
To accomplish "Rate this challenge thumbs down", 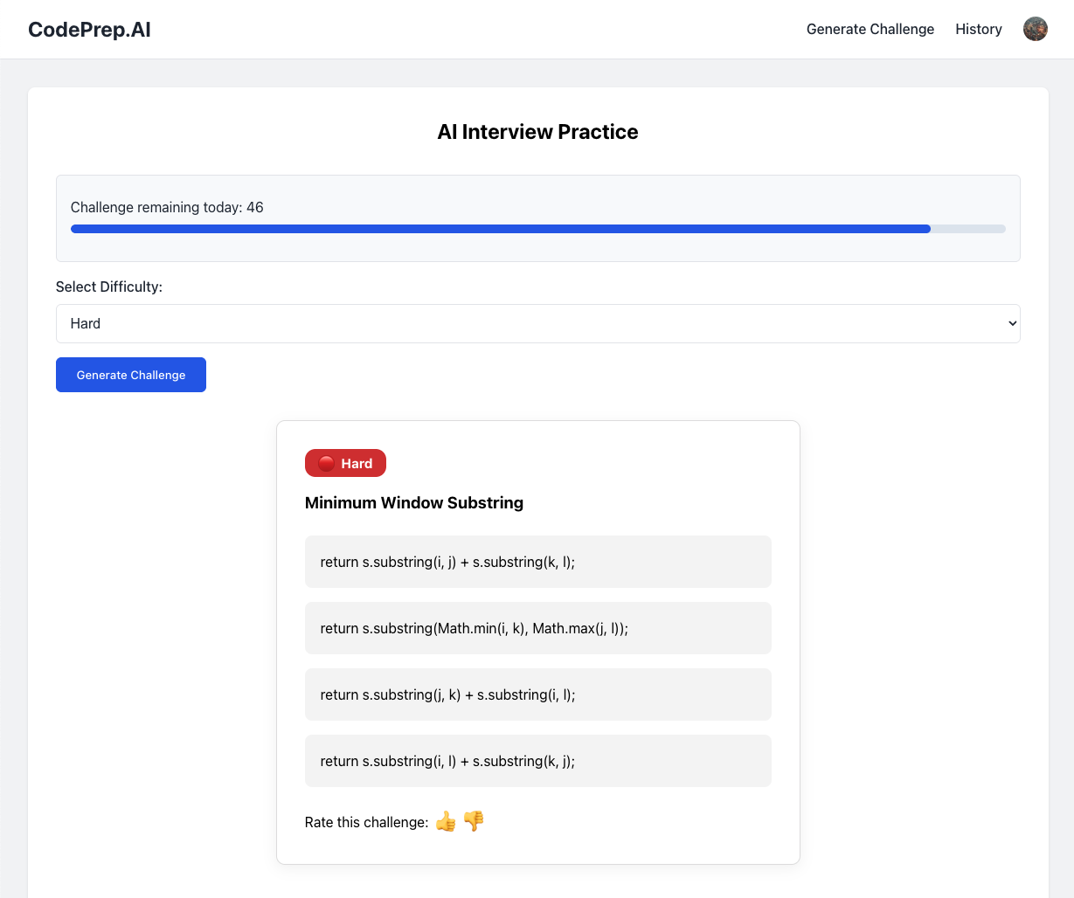I will [x=473, y=821].
